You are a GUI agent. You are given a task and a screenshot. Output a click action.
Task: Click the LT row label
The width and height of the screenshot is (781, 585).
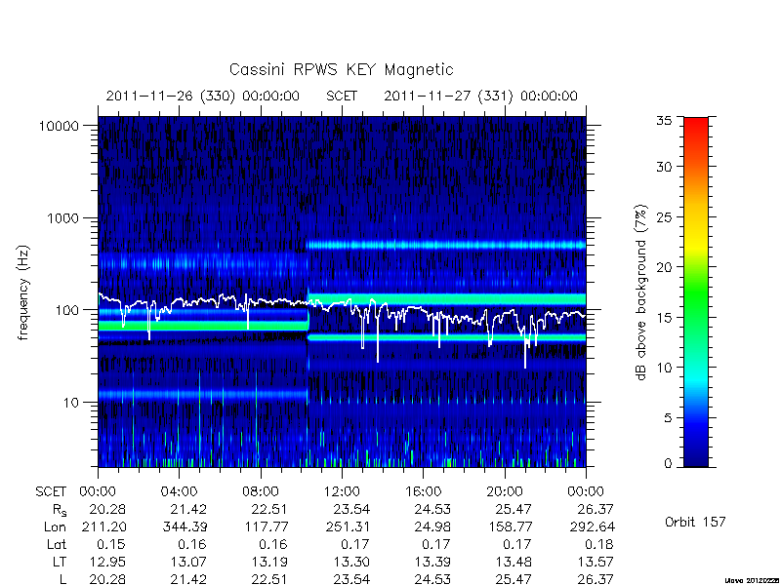pos(60,563)
